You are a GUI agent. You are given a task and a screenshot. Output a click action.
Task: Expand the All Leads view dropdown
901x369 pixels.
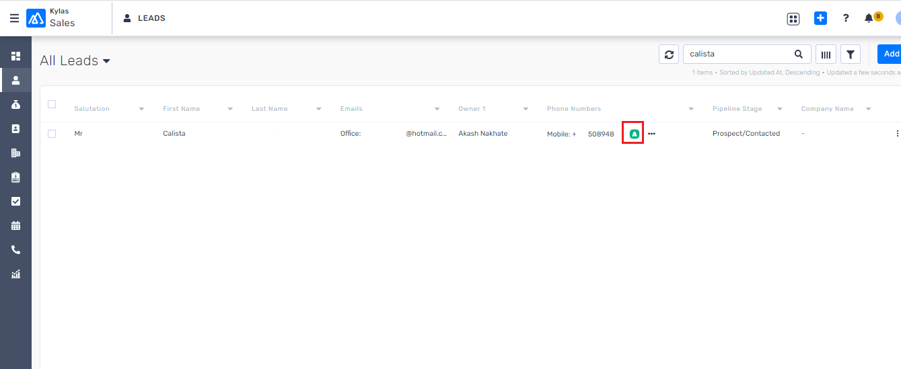pos(106,61)
